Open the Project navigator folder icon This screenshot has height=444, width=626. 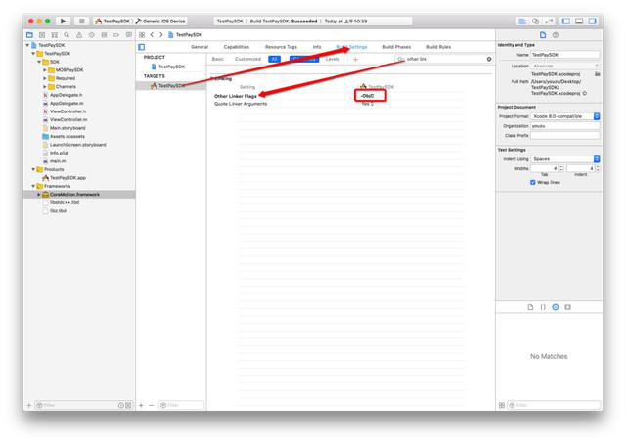[x=29, y=35]
